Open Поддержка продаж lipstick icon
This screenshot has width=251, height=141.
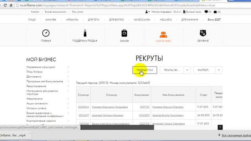[x=85, y=33]
